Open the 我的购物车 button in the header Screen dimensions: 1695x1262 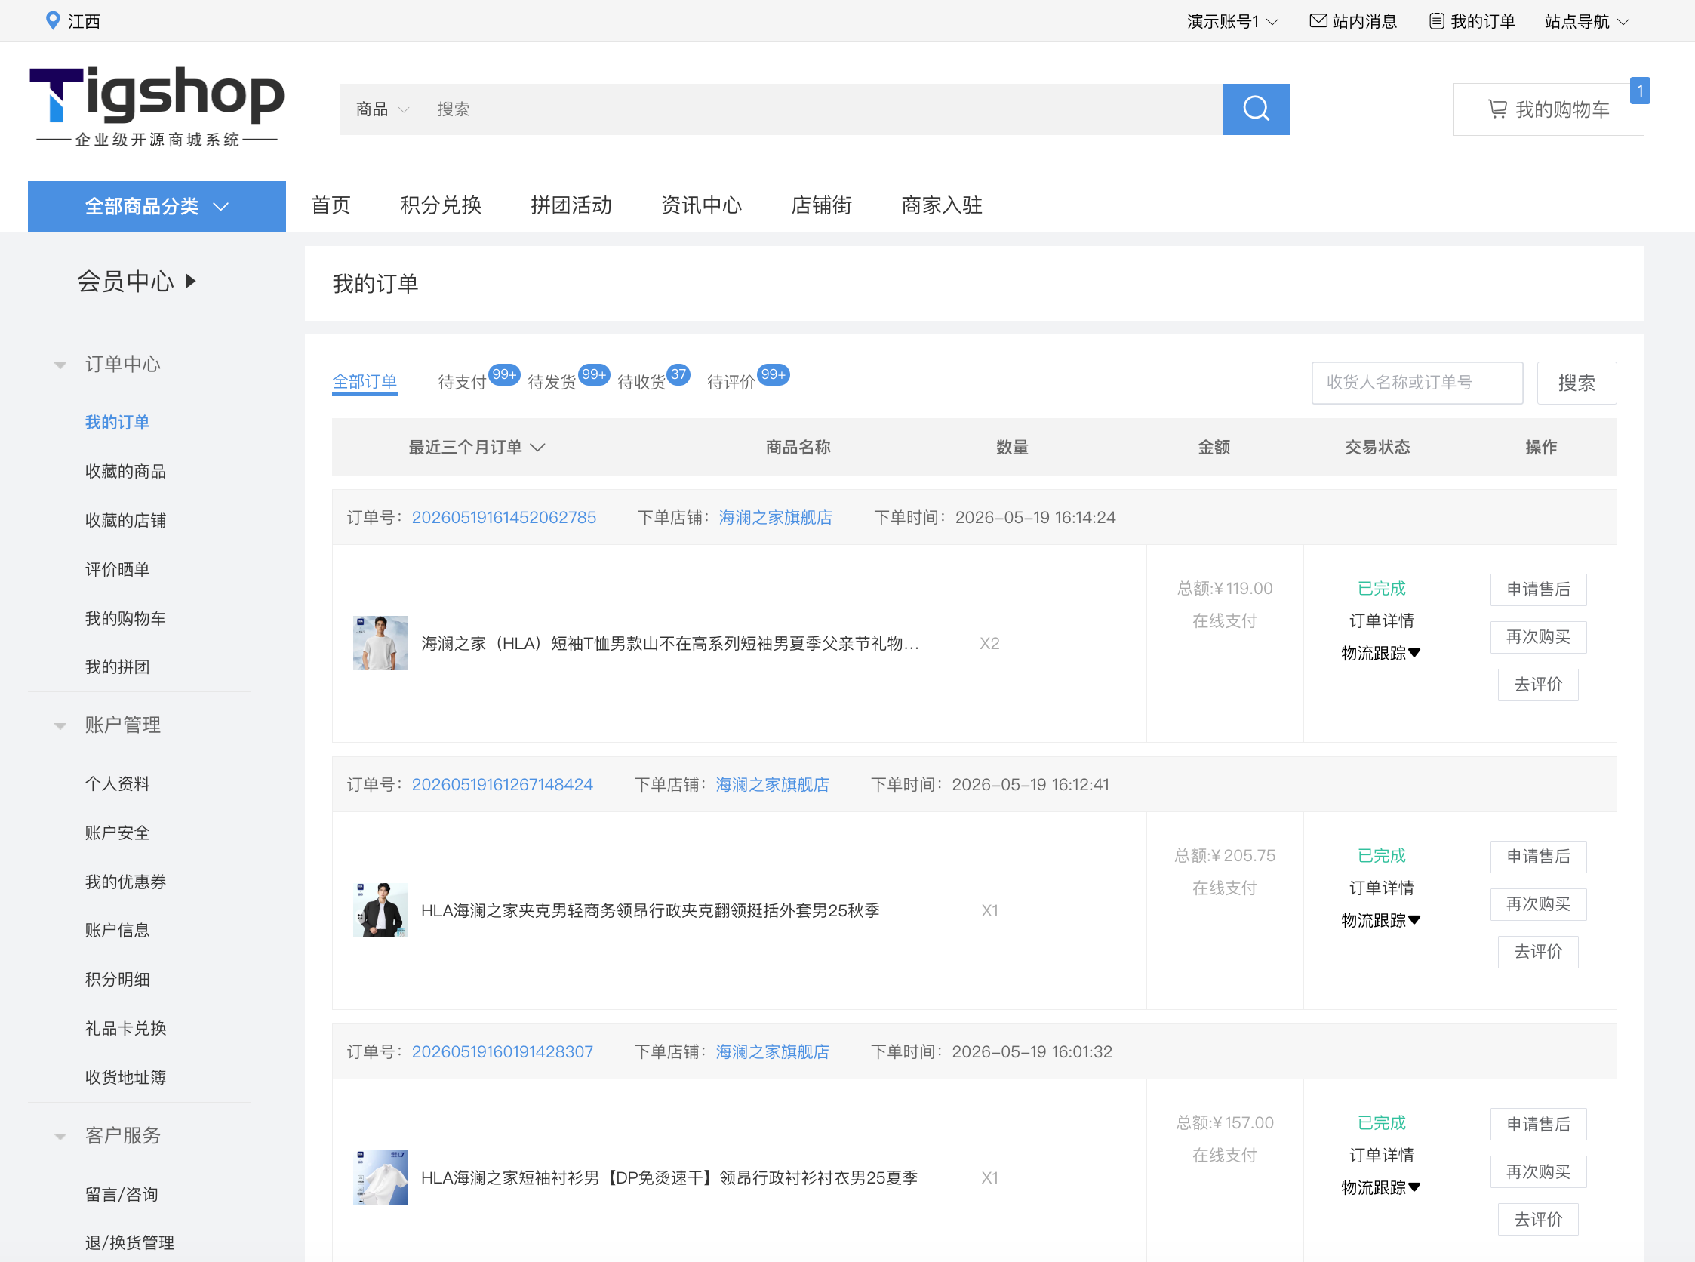click(1549, 109)
